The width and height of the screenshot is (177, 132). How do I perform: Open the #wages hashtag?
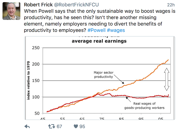pyautogui.click(x=116, y=30)
